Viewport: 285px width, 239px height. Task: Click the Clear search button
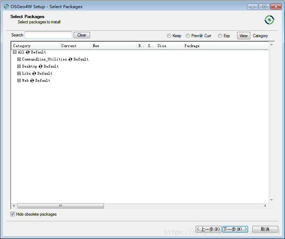point(82,35)
